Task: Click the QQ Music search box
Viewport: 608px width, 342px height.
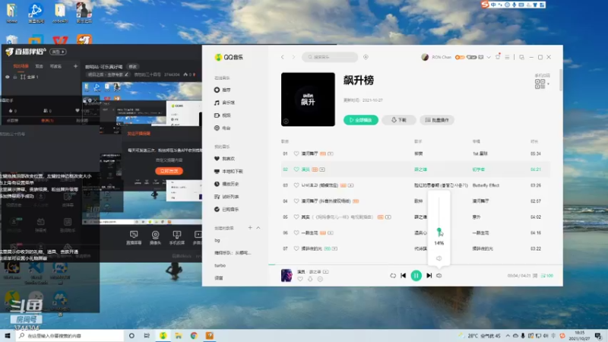Action: (x=330, y=57)
